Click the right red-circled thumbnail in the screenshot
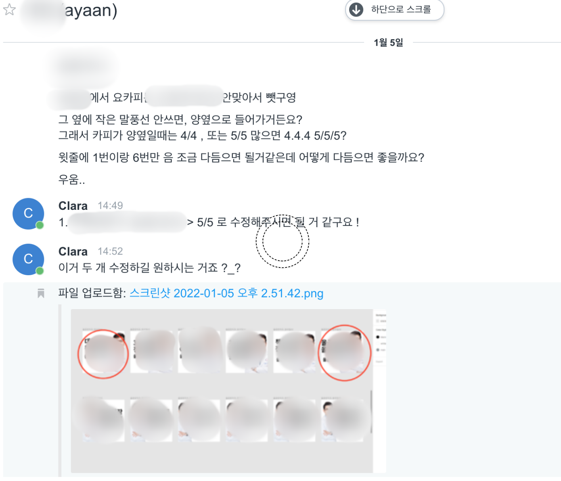The image size is (561, 481). pyautogui.click(x=345, y=353)
